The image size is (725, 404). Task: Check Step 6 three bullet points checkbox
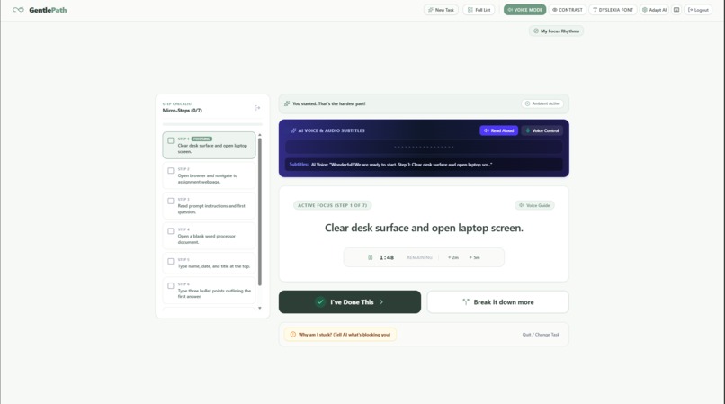tap(171, 285)
